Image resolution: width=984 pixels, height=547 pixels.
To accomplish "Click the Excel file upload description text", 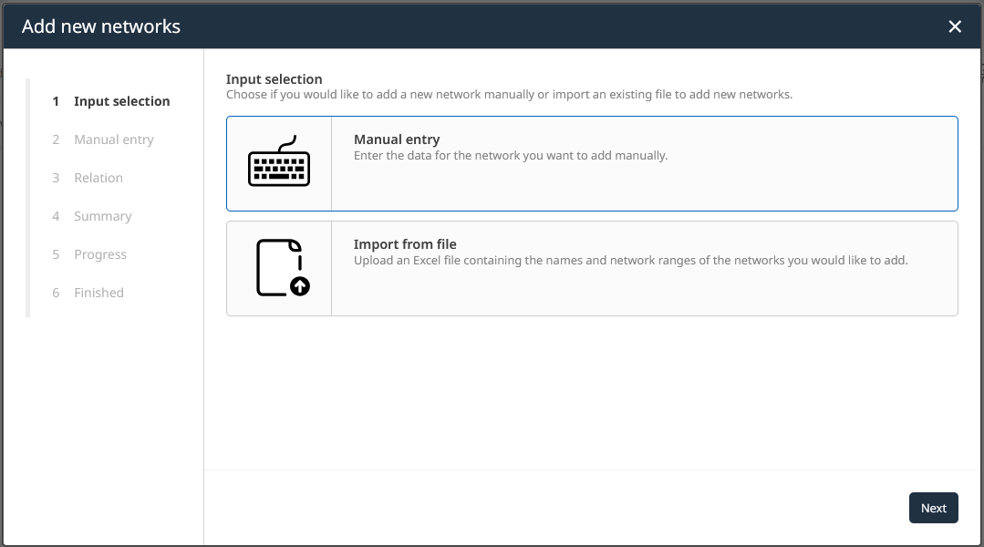I will (x=630, y=261).
